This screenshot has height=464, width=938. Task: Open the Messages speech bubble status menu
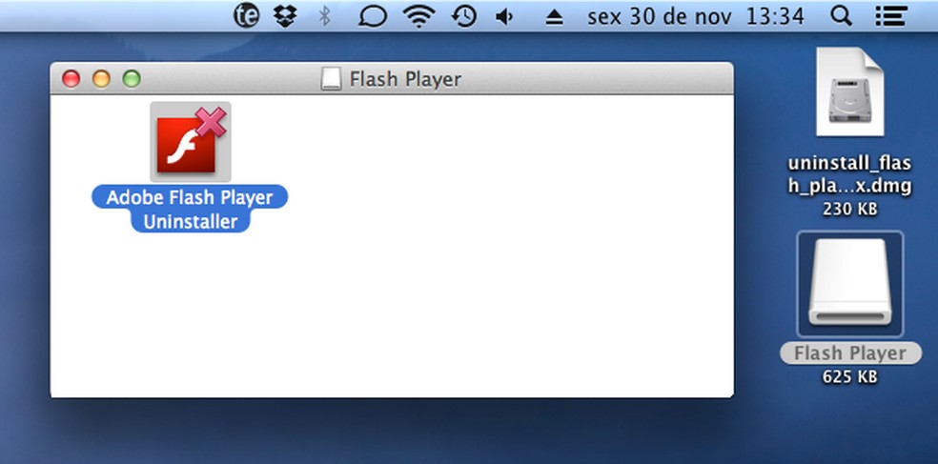click(372, 17)
